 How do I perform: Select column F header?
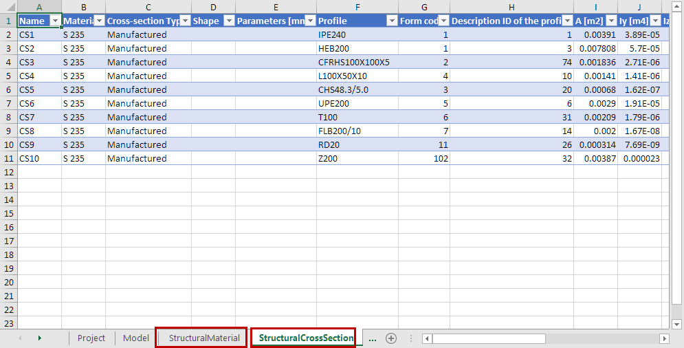point(357,7)
